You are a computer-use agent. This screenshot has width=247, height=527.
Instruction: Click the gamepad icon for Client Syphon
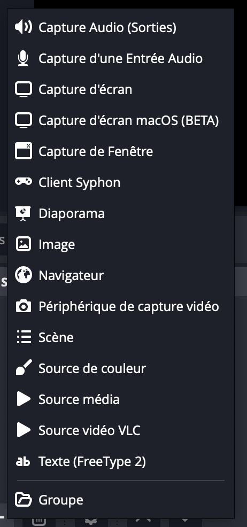click(x=24, y=182)
